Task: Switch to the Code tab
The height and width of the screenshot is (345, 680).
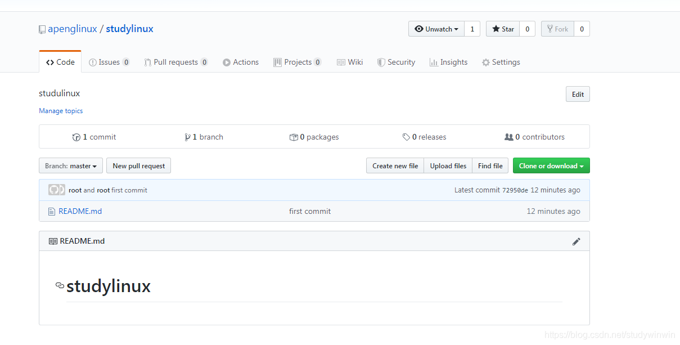Action: click(60, 62)
